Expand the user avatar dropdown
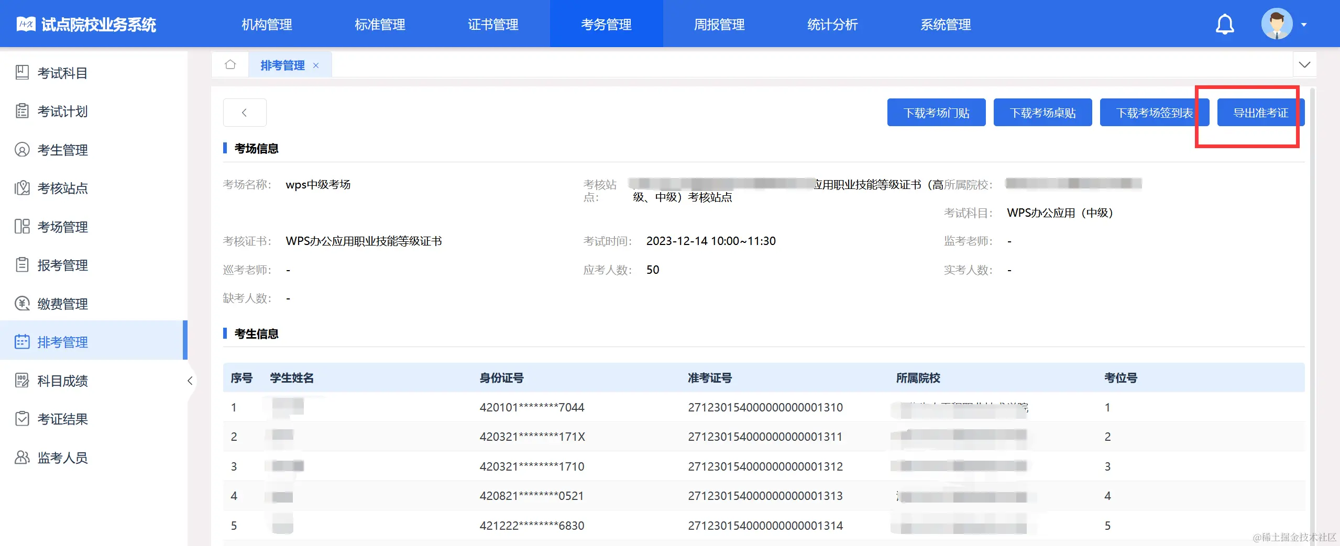This screenshot has height=546, width=1340. pos(1278,24)
